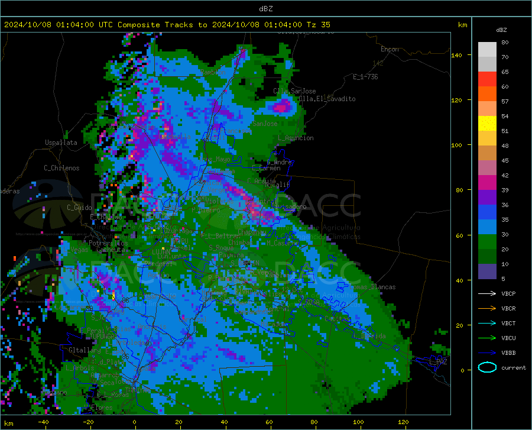Screen dimensions: 532x430
Task: Click the Lomas_Blancas map label
Action: 372,287
